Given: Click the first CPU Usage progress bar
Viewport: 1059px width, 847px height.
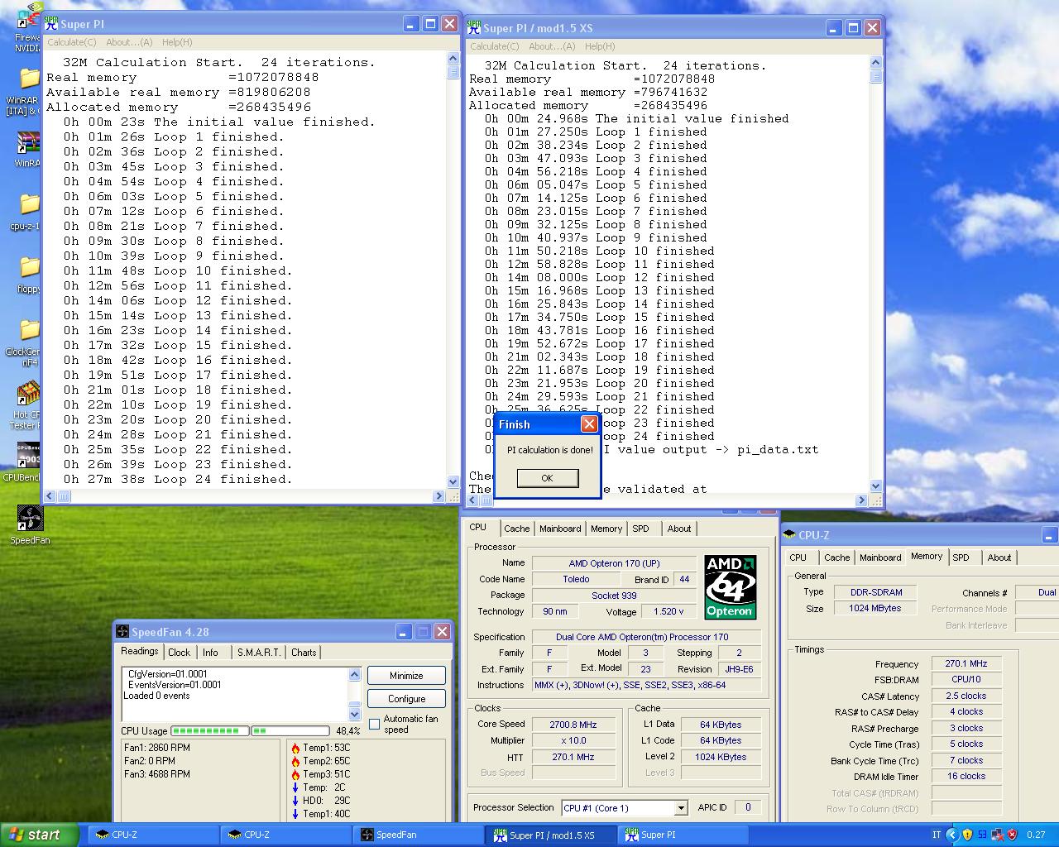Looking at the screenshot, I should (x=209, y=731).
